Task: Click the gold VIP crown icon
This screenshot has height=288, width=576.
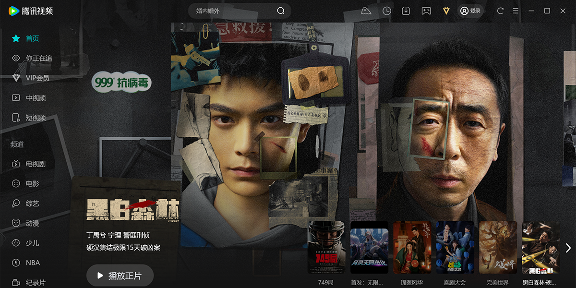Action: coord(446,11)
